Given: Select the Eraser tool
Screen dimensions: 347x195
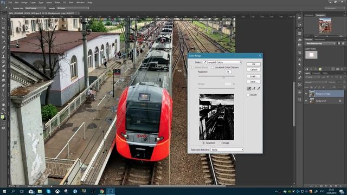Looking at the screenshot, I should pyautogui.click(x=3, y=66).
